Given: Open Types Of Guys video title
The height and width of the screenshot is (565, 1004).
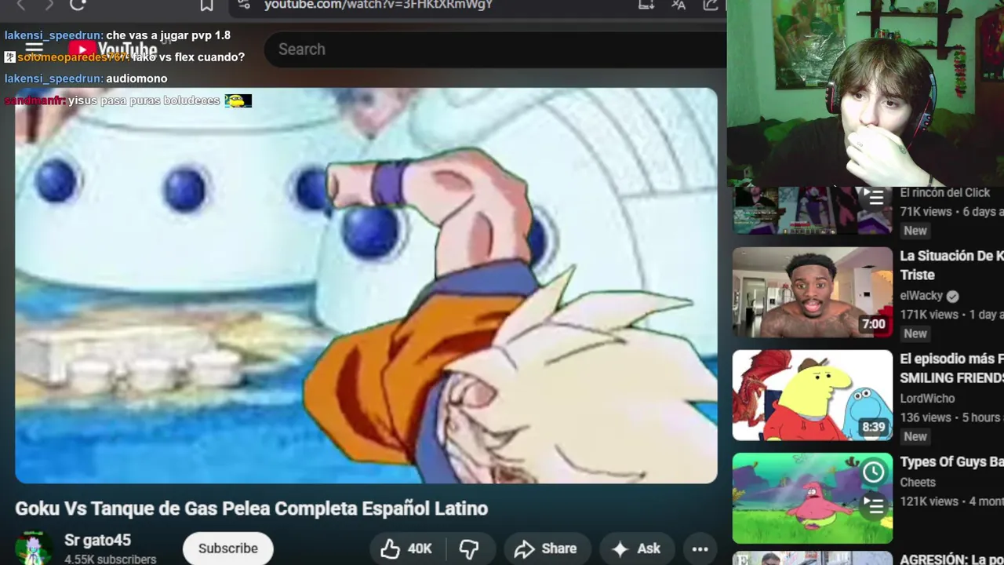Looking at the screenshot, I should pyautogui.click(x=951, y=462).
